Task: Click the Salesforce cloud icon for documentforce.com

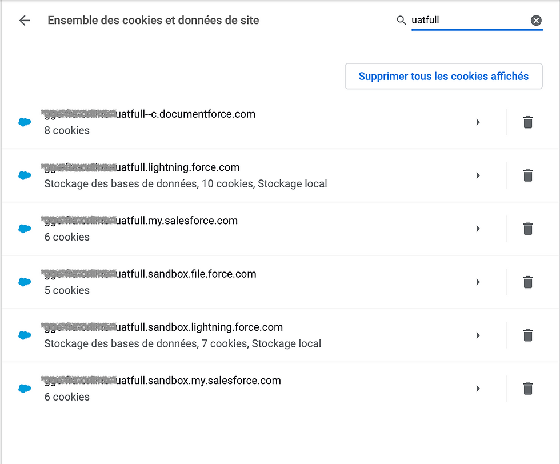Action: [x=25, y=122]
